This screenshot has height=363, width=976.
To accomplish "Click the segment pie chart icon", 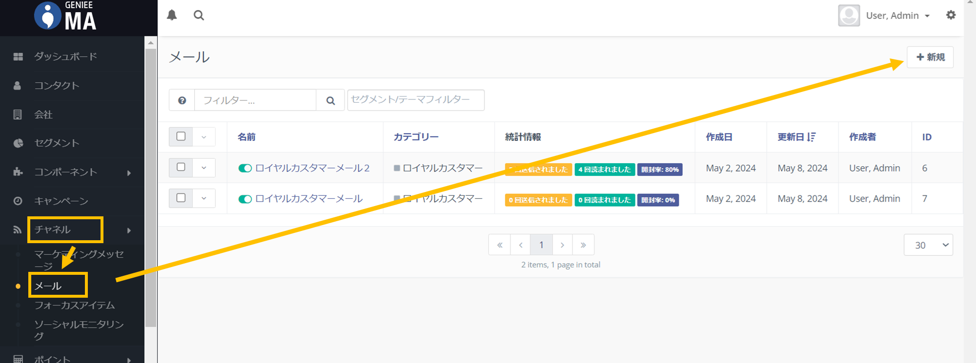I will [18, 143].
